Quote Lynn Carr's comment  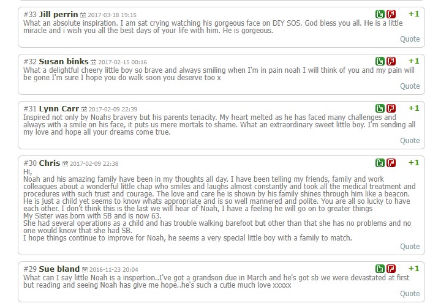(410, 140)
